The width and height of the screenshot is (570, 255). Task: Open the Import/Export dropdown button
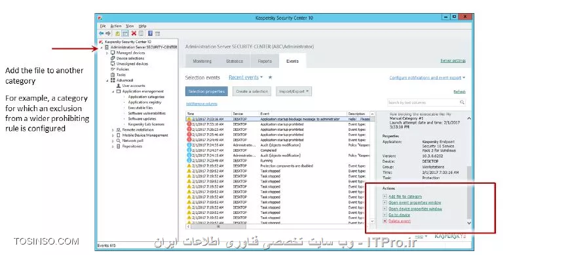(x=294, y=92)
